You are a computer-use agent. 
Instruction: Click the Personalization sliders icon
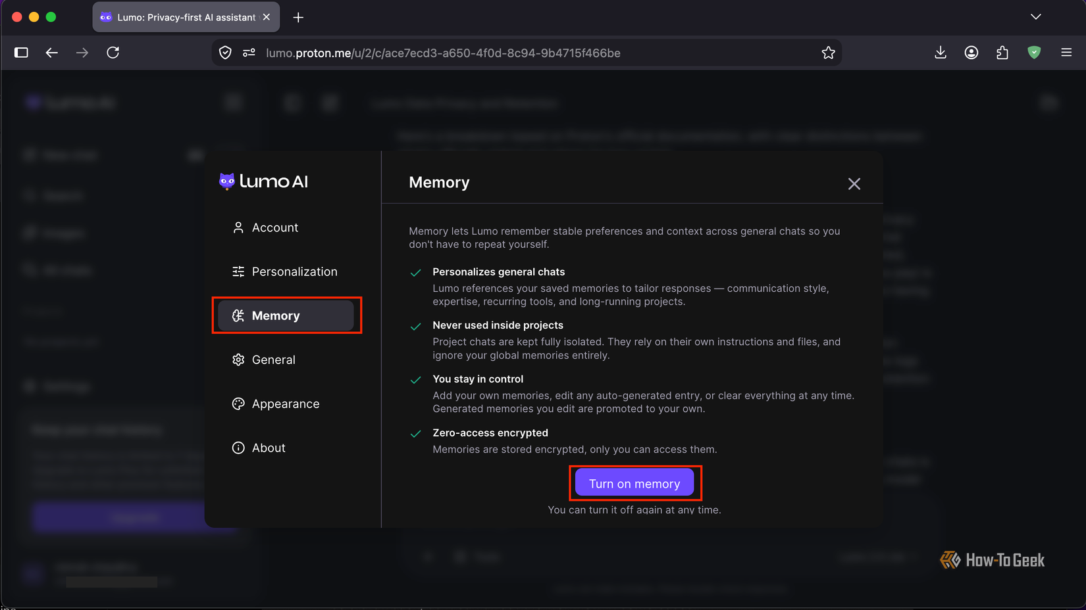238,271
